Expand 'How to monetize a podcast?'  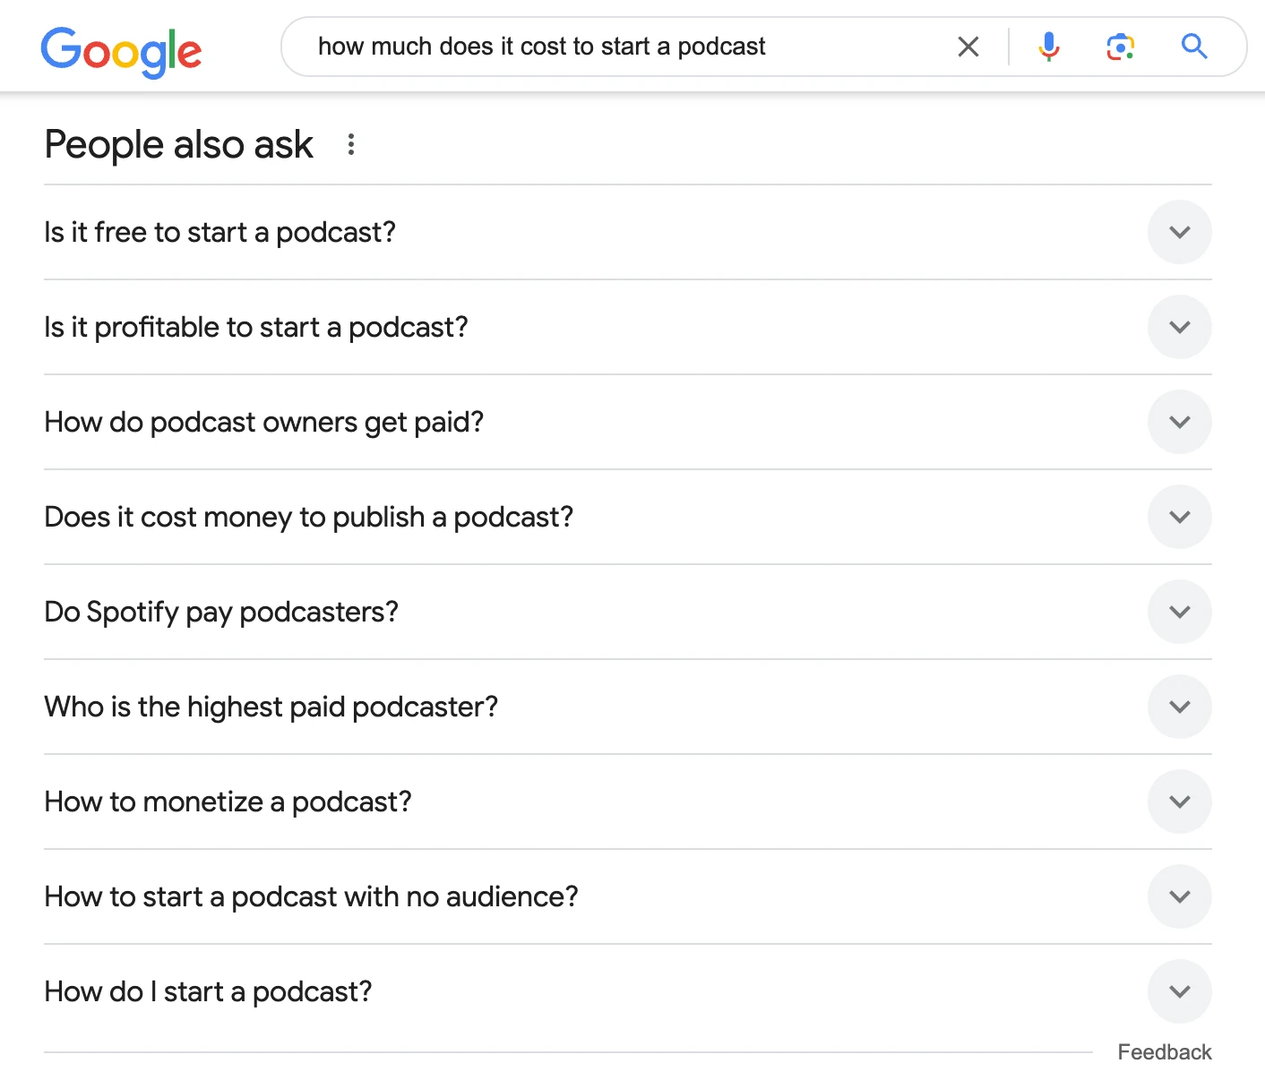1179,802
